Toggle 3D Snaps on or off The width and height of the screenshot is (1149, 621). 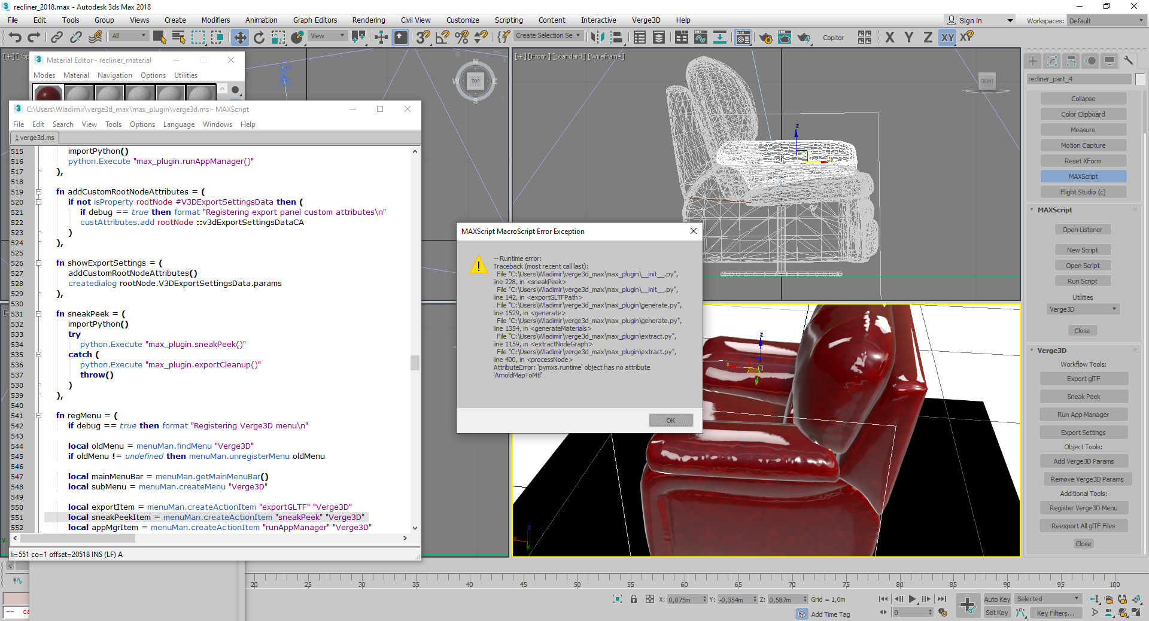(423, 37)
